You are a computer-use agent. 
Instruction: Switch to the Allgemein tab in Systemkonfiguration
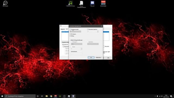(63, 29)
